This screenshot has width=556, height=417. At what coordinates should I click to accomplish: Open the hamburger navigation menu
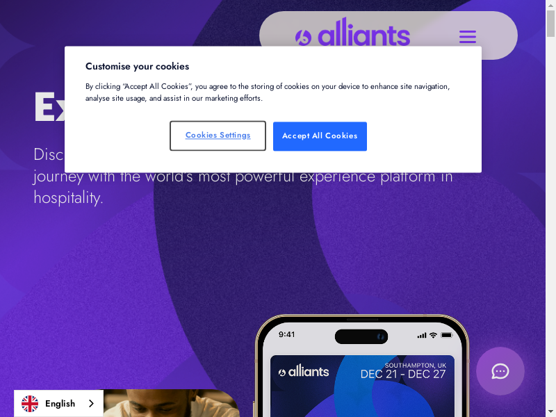(x=467, y=37)
